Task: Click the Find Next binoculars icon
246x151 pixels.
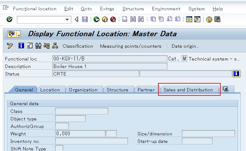Action: [141, 19]
